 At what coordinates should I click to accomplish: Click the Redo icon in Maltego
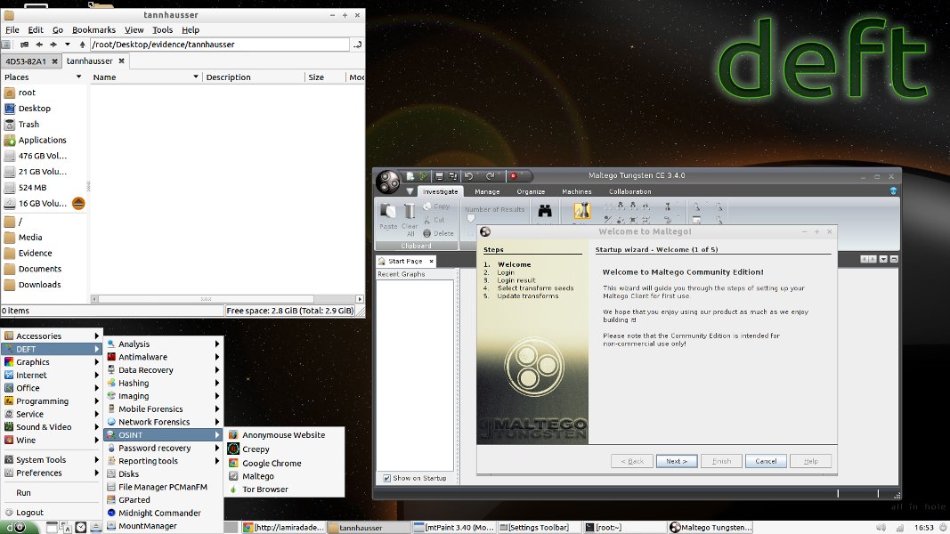pos(490,176)
